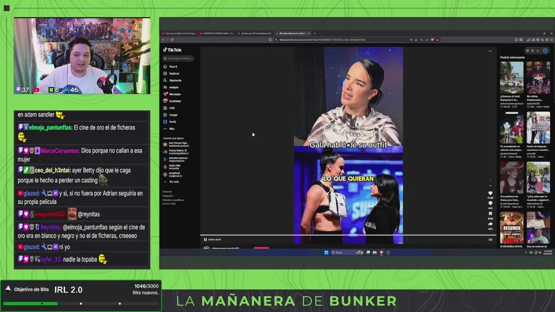Open TikTok LIVE section
Screen dimensions: 555x312
pos(169,108)
